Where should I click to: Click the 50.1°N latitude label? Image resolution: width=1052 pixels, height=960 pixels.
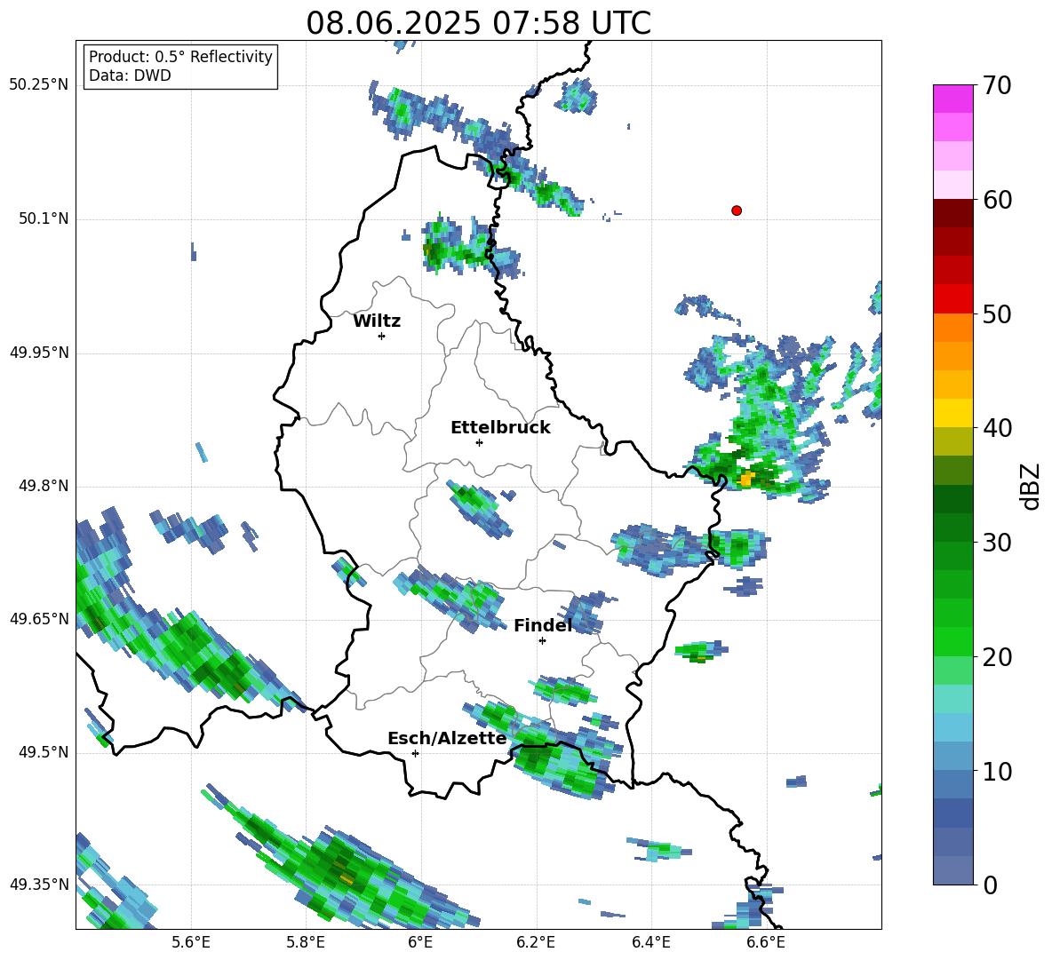tap(44, 218)
